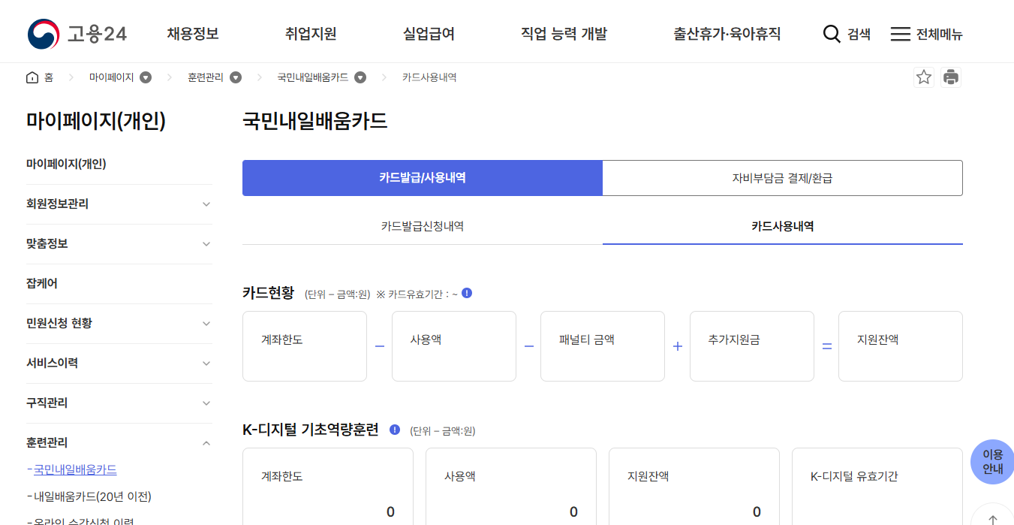Open 훈련관리 breadcrumb dropdown
The height and width of the screenshot is (525, 1014).
click(x=236, y=77)
